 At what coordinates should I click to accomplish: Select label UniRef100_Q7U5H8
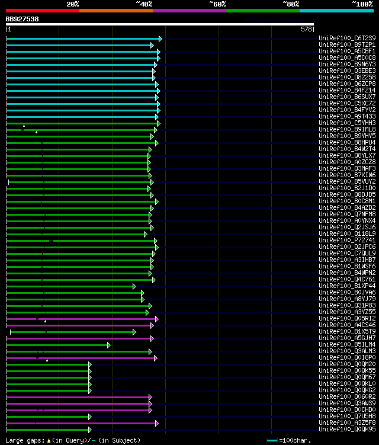[x=347, y=417]
